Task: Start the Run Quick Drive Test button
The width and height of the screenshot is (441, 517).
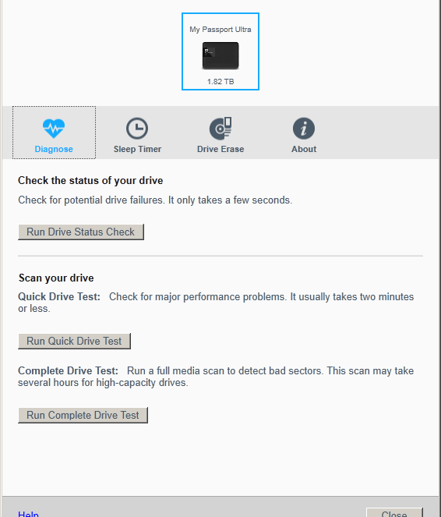Action: (x=74, y=341)
